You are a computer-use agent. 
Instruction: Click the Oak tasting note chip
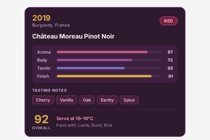[87, 100]
